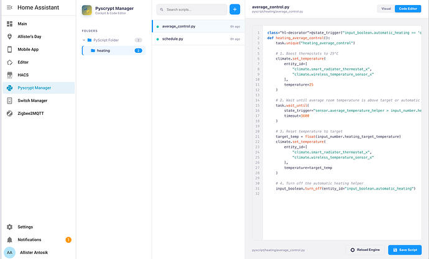Click the Home Assistant title

(x=39, y=7)
